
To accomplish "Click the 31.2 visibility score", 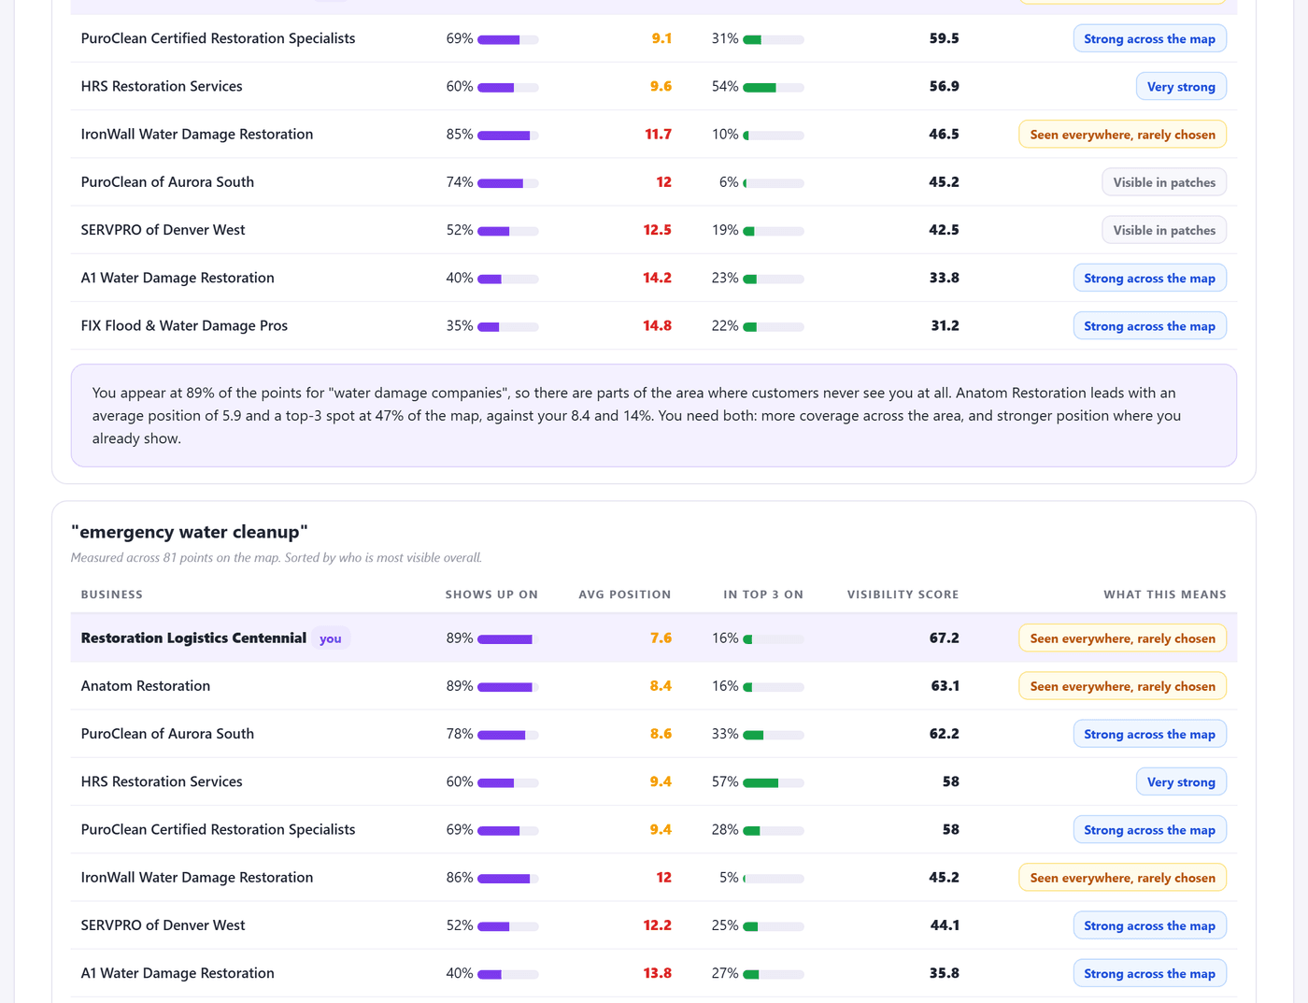I will [x=945, y=325].
